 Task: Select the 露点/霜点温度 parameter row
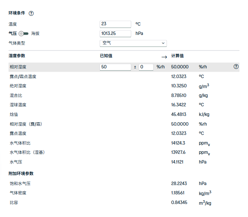tap(23, 77)
